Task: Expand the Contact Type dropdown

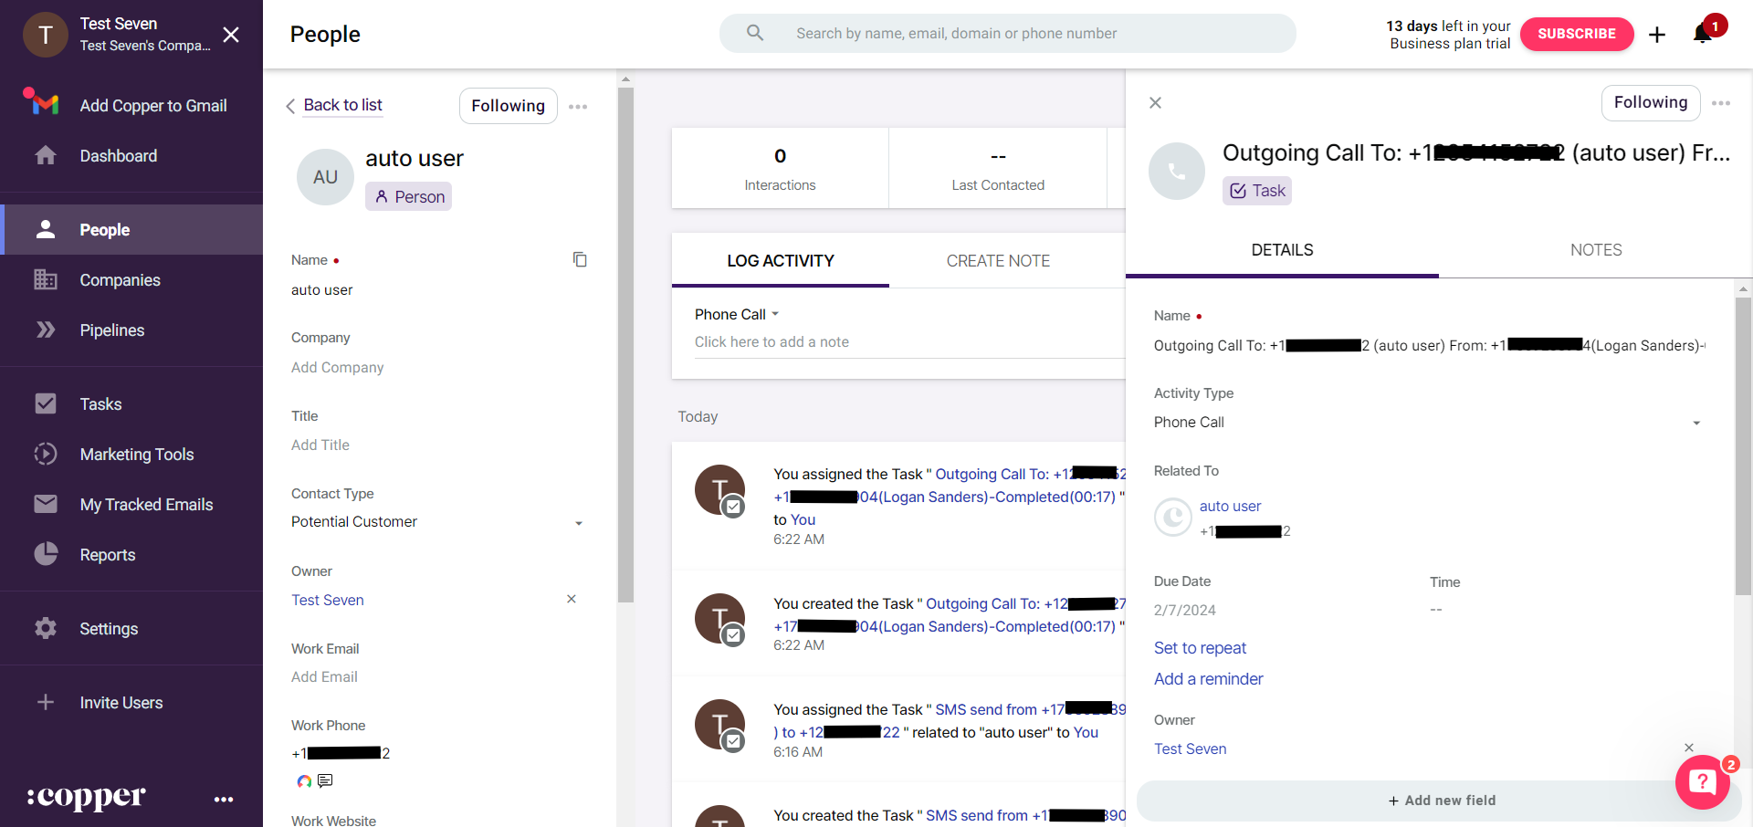Action: [437, 522]
